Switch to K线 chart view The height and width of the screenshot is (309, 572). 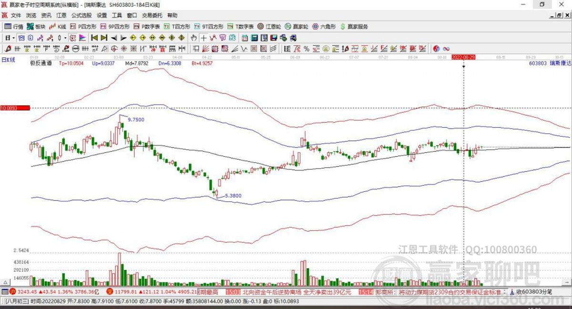[58, 27]
